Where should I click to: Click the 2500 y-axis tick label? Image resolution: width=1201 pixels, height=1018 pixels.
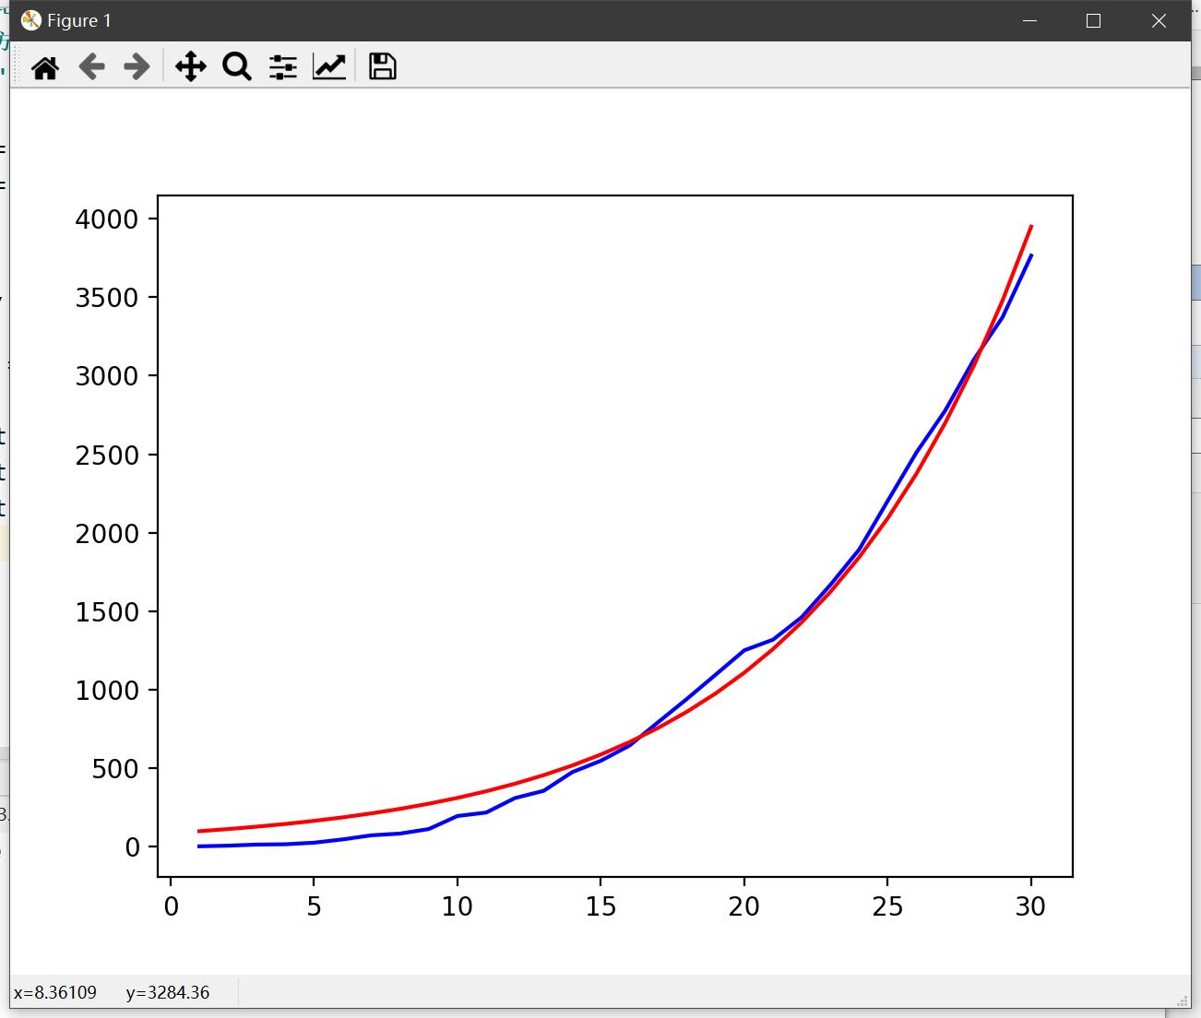106,456
